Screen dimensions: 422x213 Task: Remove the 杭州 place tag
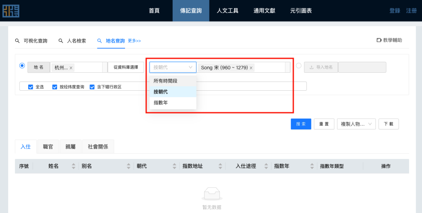[71, 68]
